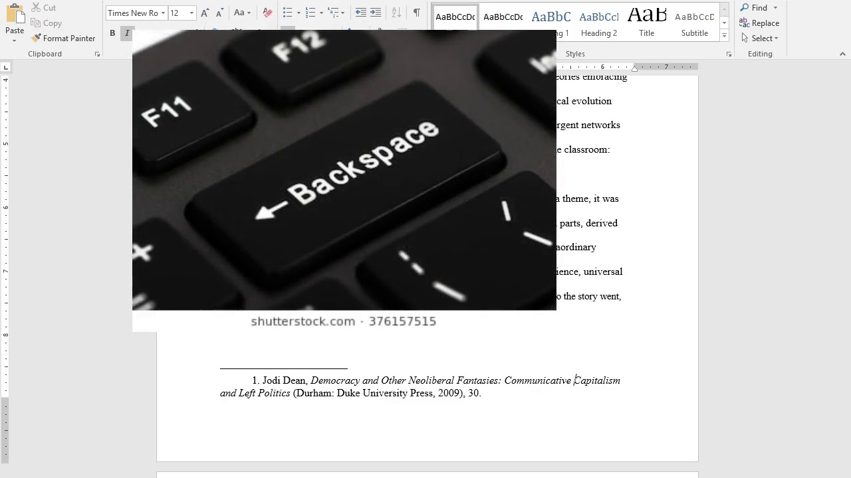851x478 pixels.
Task: Click the tab selector at ruler corner
Action: [6, 67]
